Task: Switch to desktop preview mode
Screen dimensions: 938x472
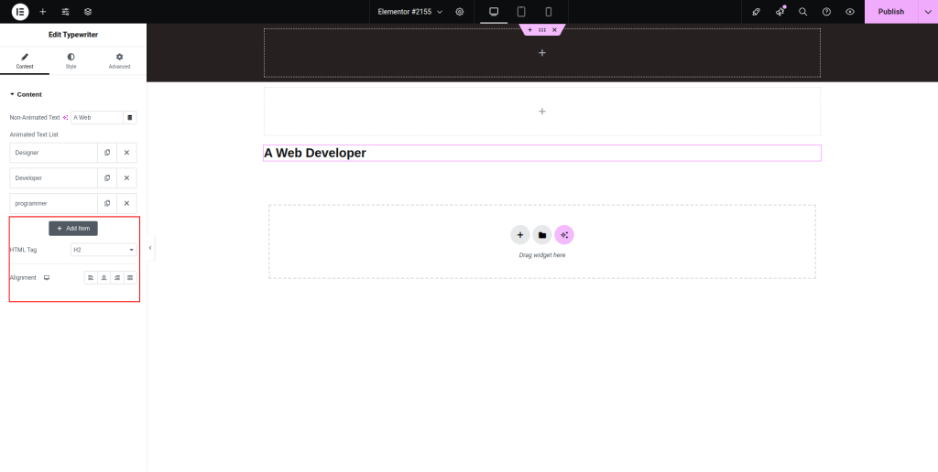Action: coord(494,11)
